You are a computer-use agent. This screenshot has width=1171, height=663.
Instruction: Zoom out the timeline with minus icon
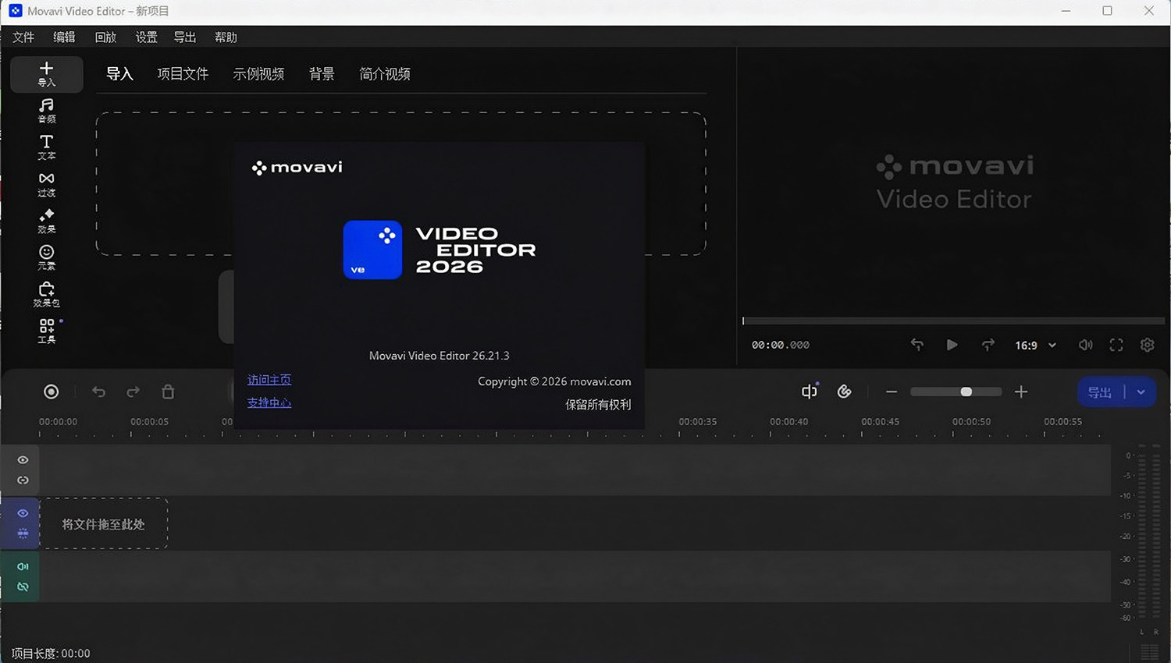[x=892, y=392]
